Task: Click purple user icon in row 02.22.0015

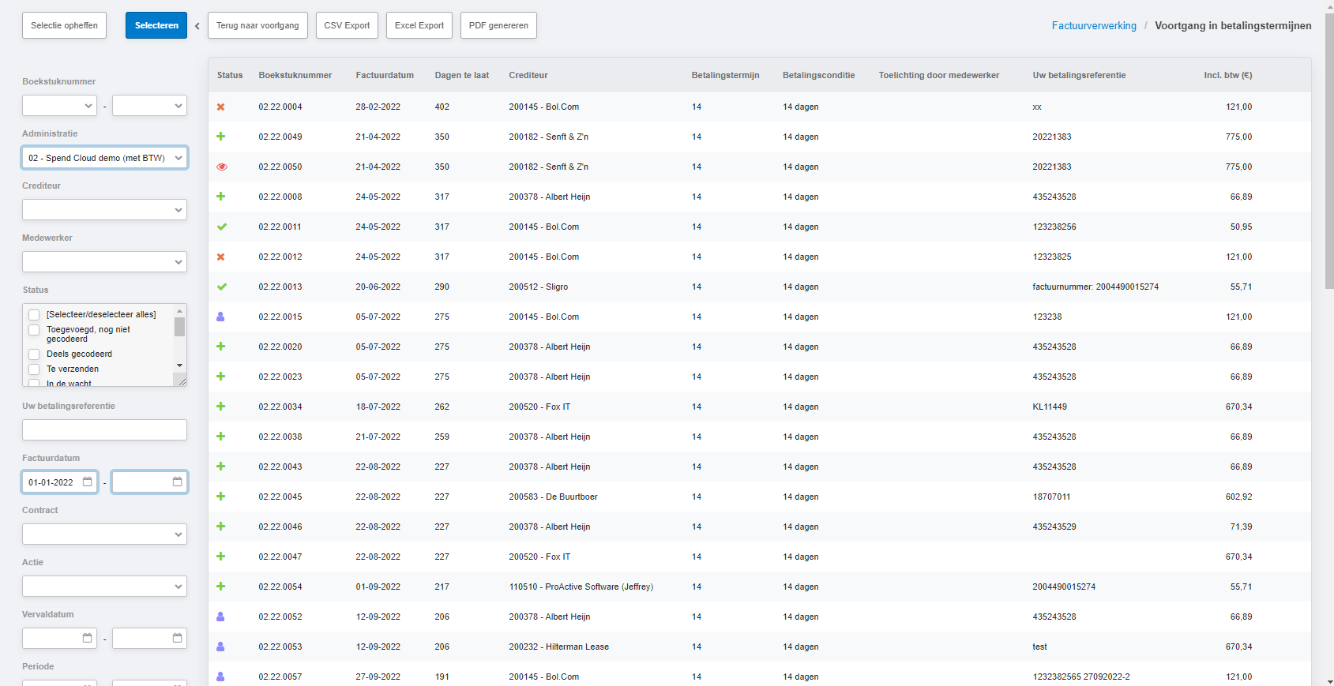Action: click(220, 317)
